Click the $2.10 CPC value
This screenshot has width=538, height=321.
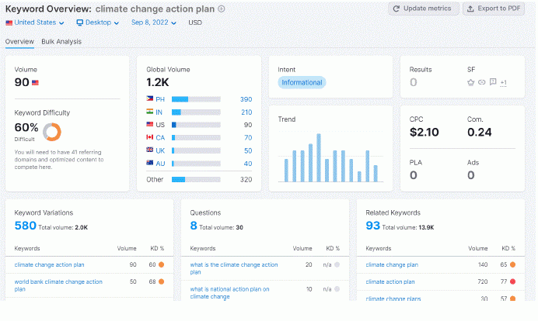(424, 133)
